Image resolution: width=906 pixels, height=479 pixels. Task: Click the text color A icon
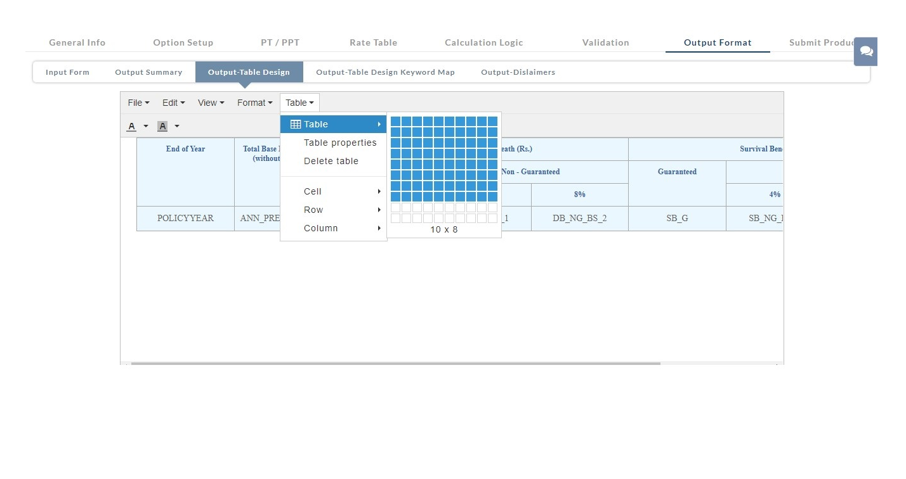coord(131,126)
